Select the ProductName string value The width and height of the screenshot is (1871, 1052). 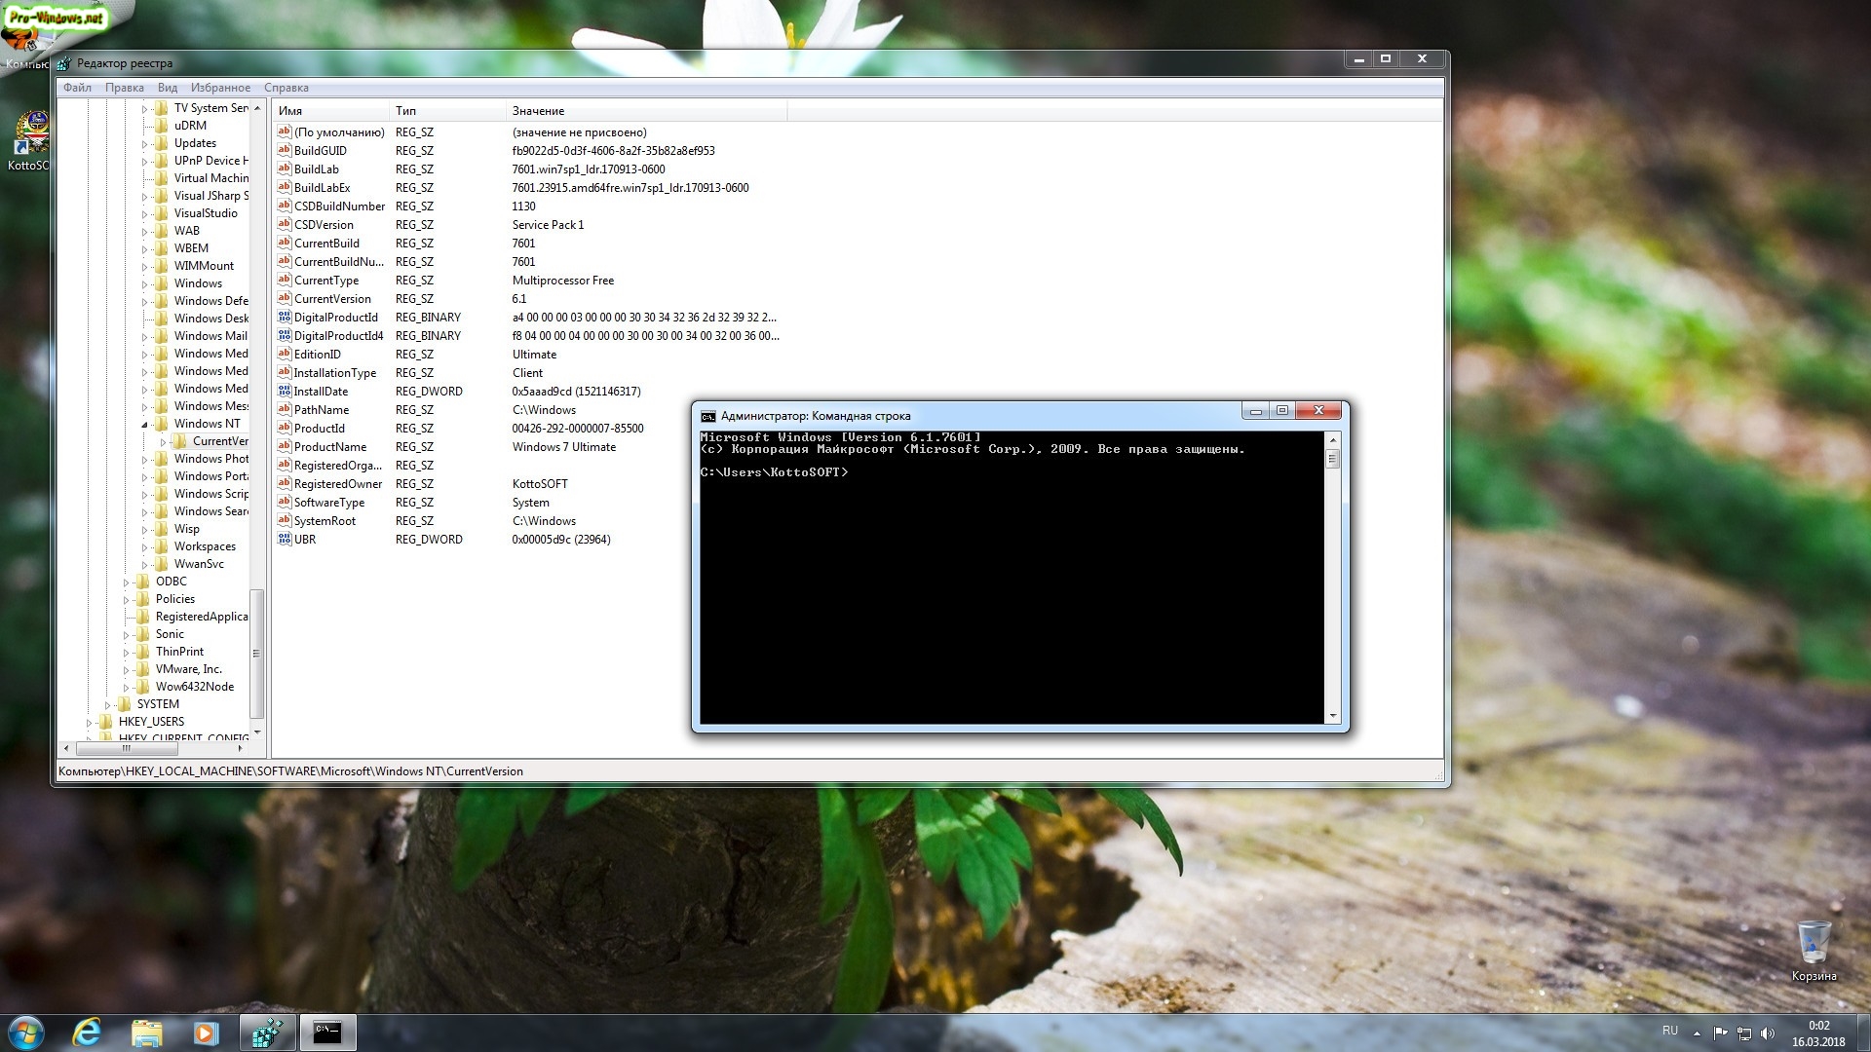tap(329, 447)
